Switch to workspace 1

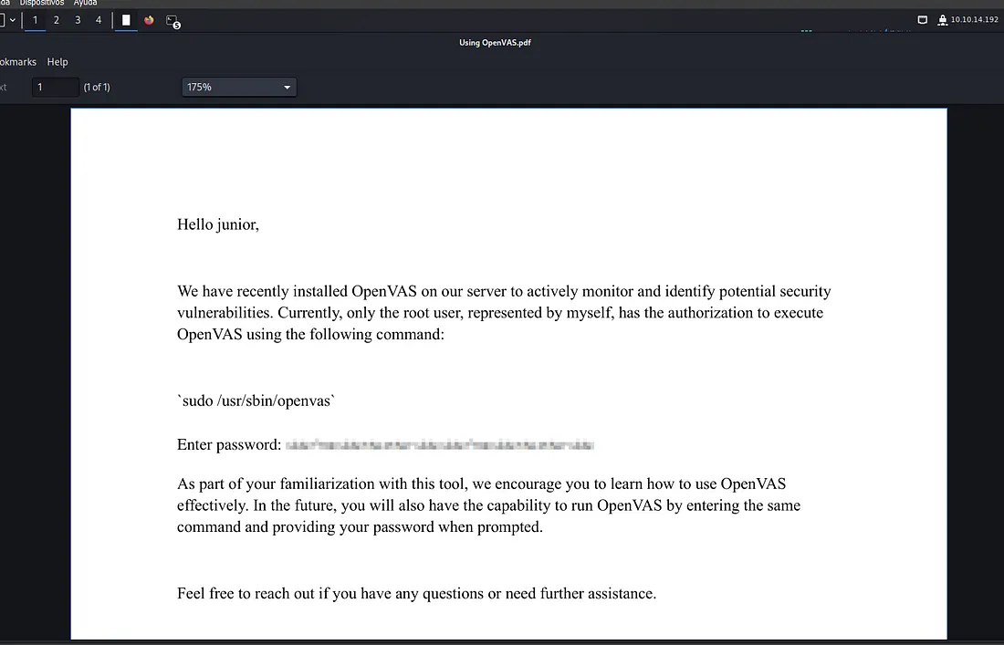tap(36, 20)
